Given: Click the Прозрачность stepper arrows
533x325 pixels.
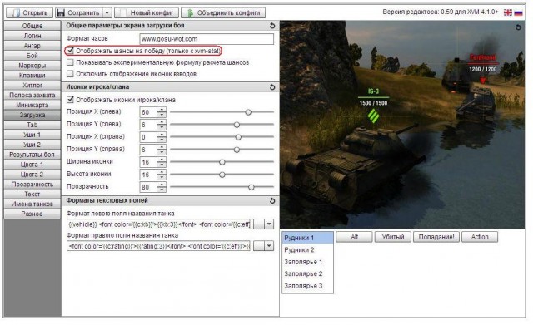Looking at the screenshot, I should [162, 187].
